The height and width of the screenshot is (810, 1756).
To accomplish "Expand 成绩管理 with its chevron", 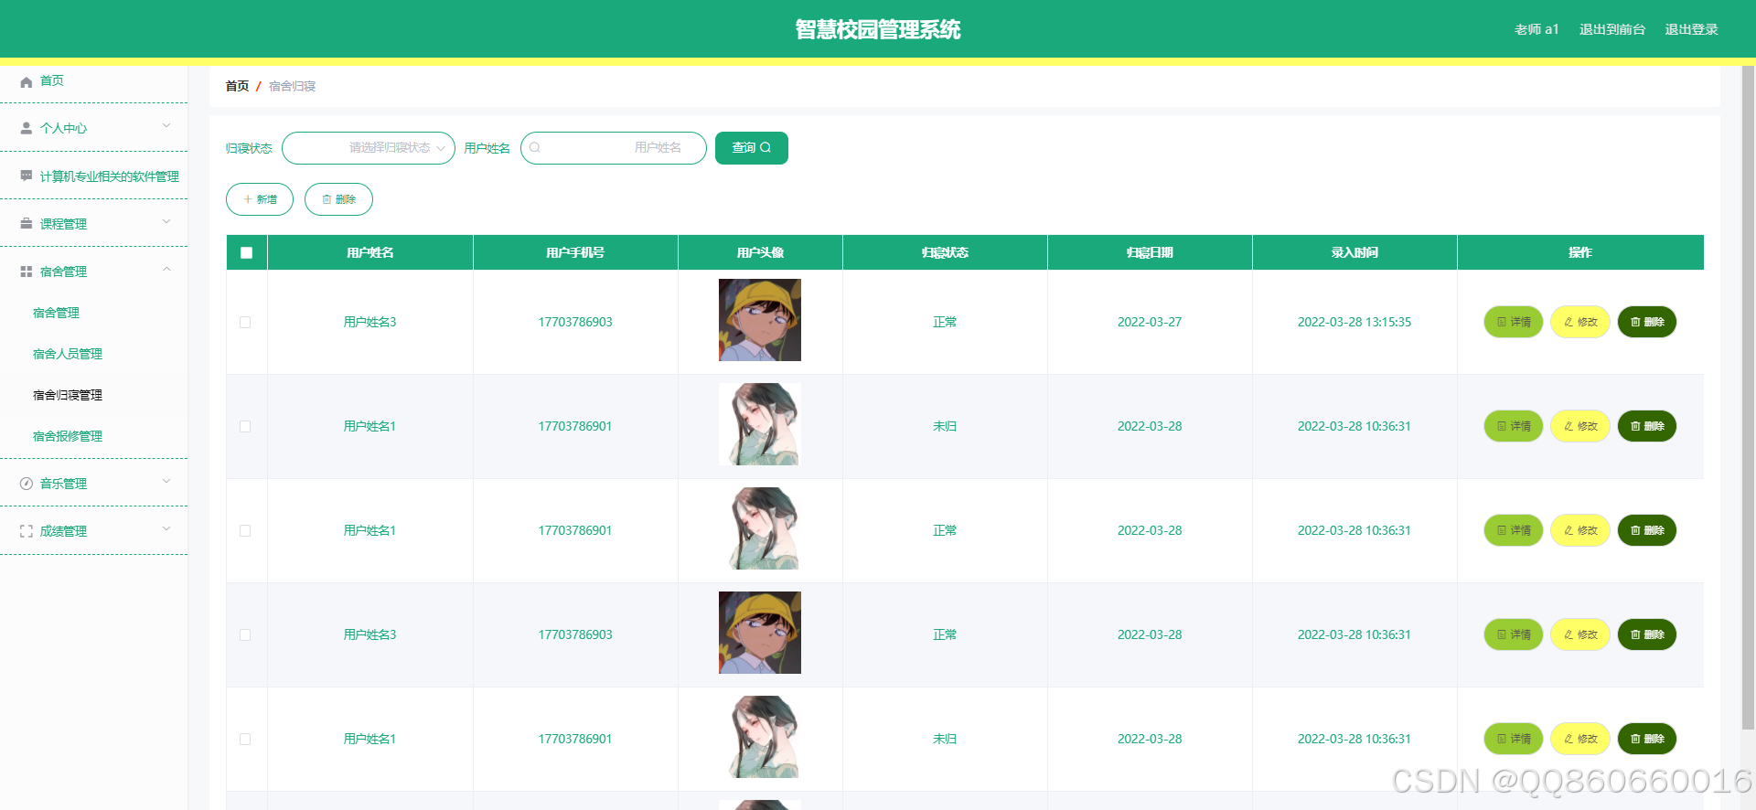I will [166, 528].
